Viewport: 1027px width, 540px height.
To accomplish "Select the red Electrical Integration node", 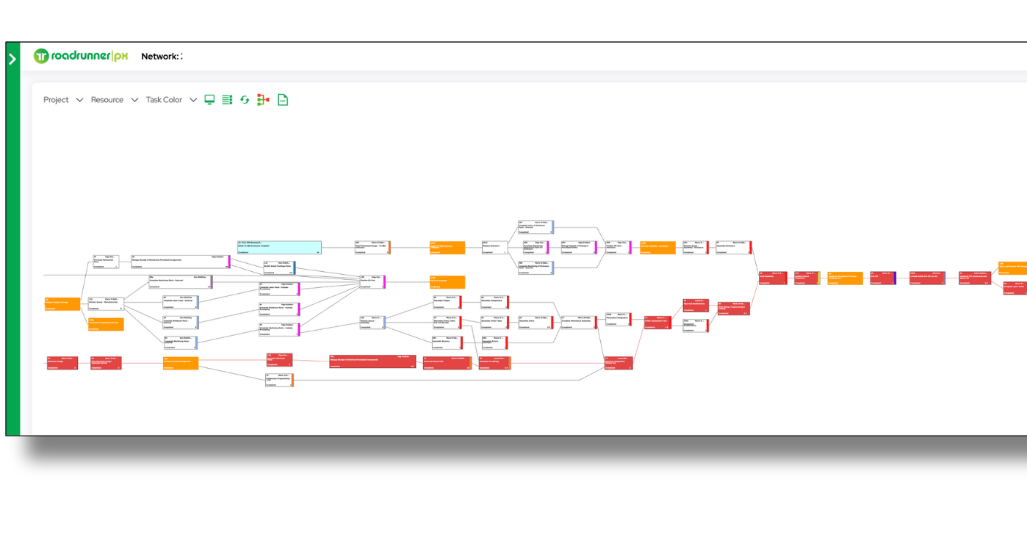I will (x=619, y=363).
